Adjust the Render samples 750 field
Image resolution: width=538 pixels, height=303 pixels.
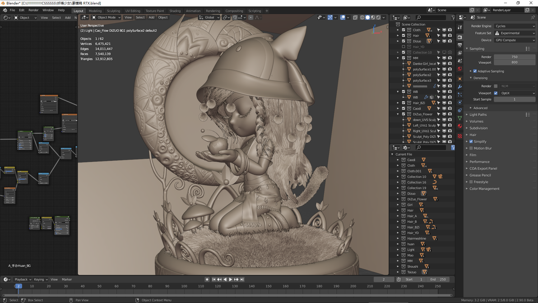click(515, 57)
